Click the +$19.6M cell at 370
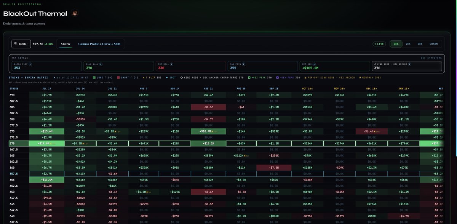Viewport: 457px width, 224px height. pos(48,143)
